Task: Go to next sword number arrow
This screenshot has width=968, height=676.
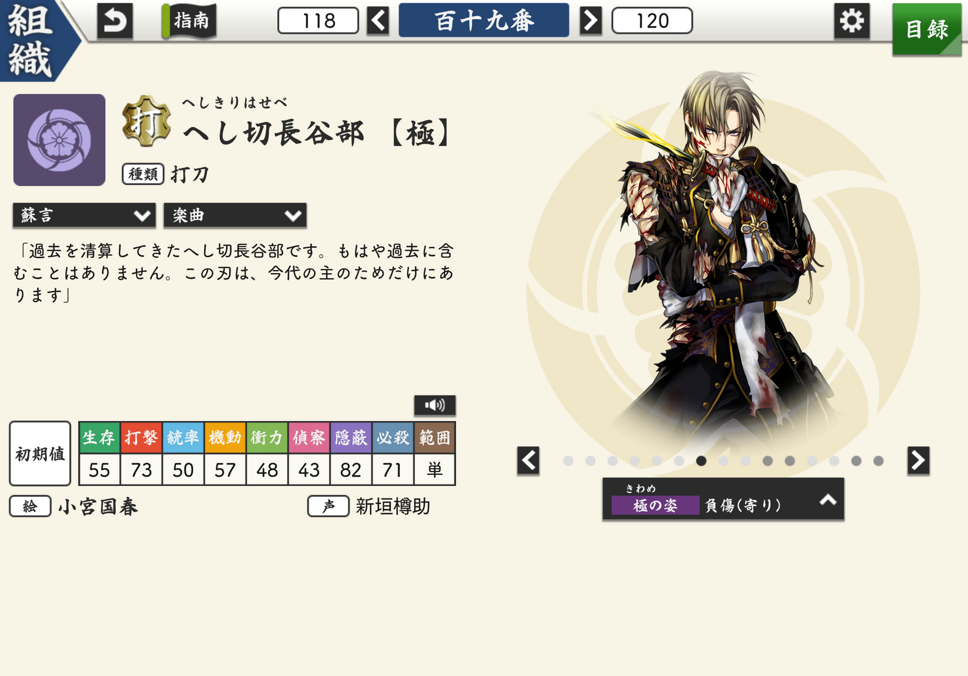Action: pyautogui.click(x=590, y=21)
